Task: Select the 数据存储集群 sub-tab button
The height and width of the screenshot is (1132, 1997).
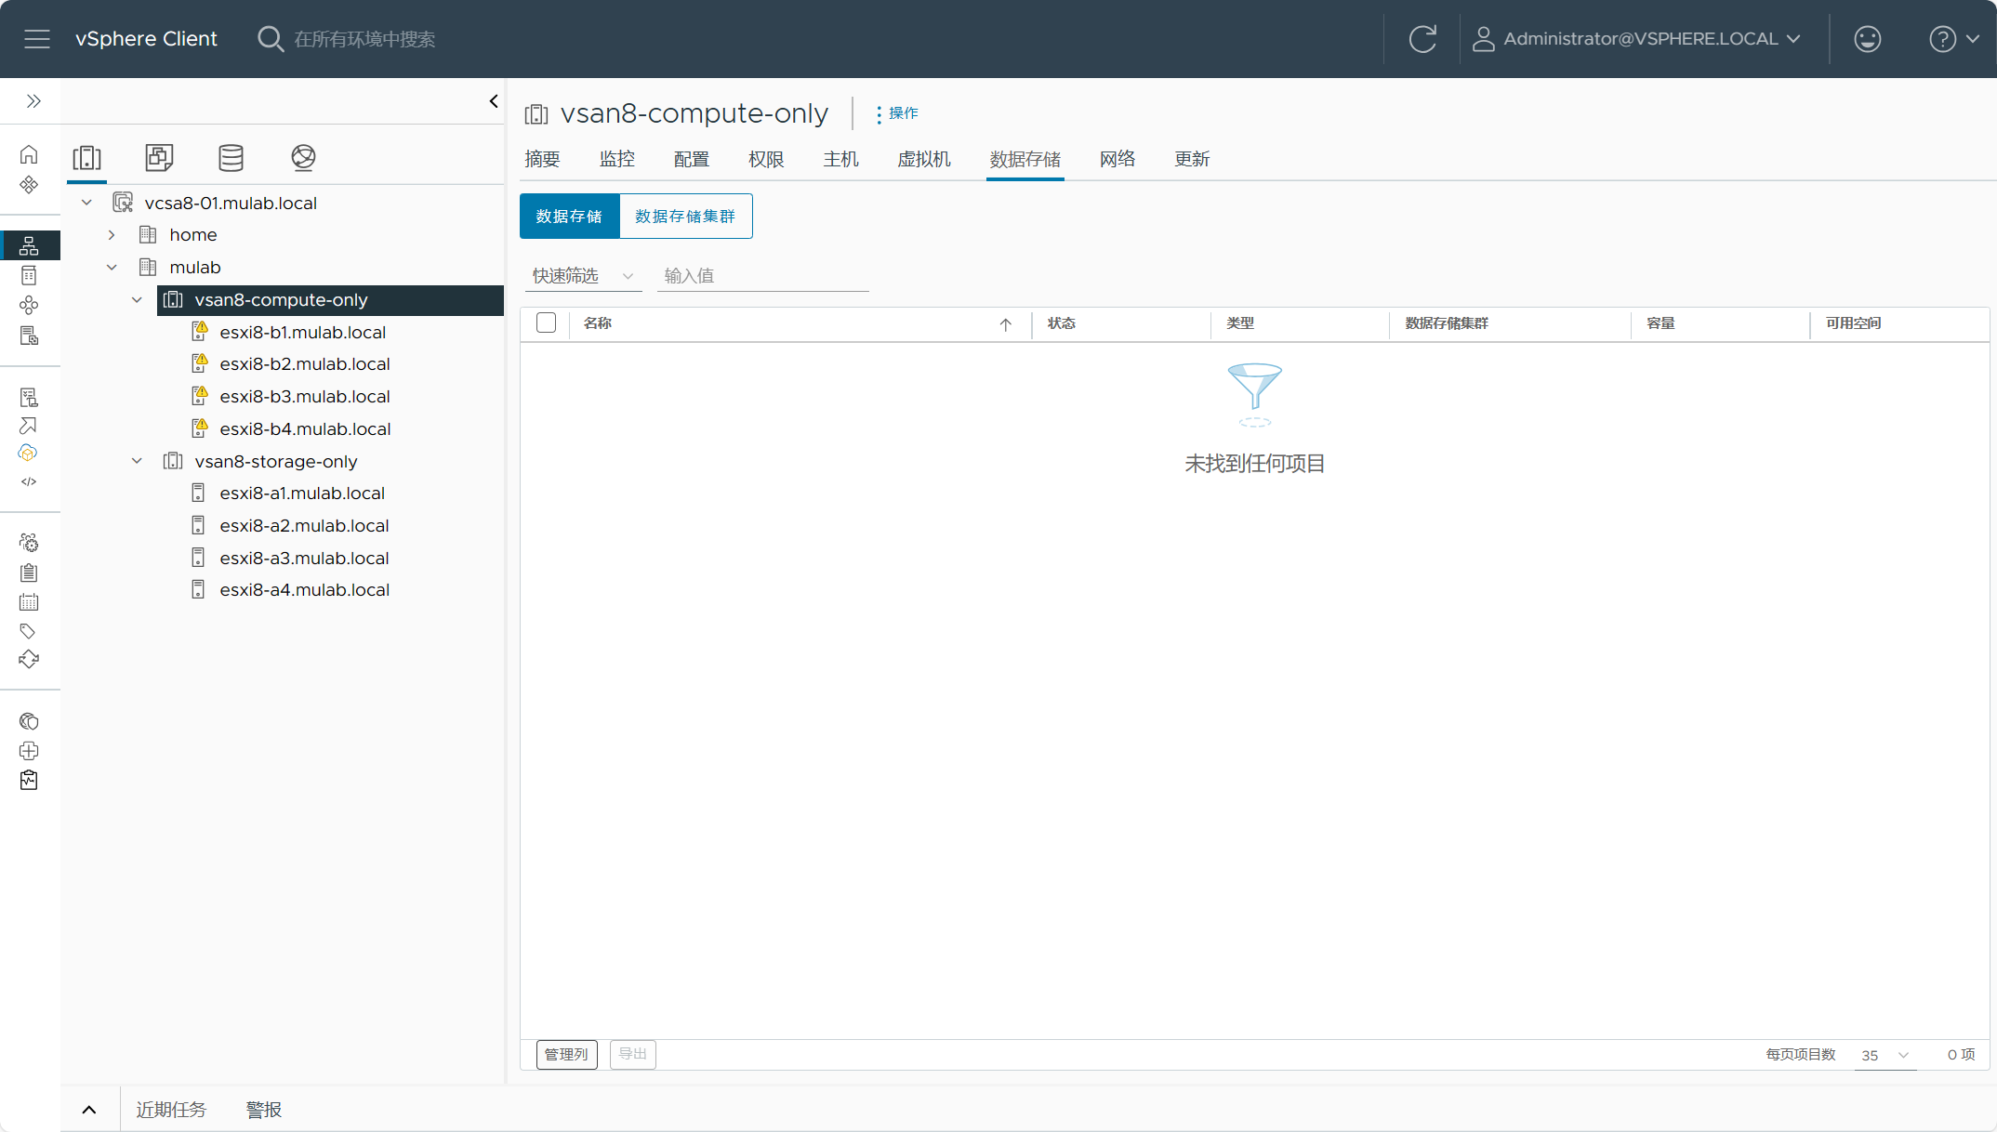Action: coord(685,217)
